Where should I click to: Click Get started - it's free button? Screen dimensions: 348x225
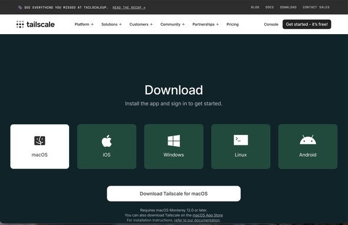(307, 24)
